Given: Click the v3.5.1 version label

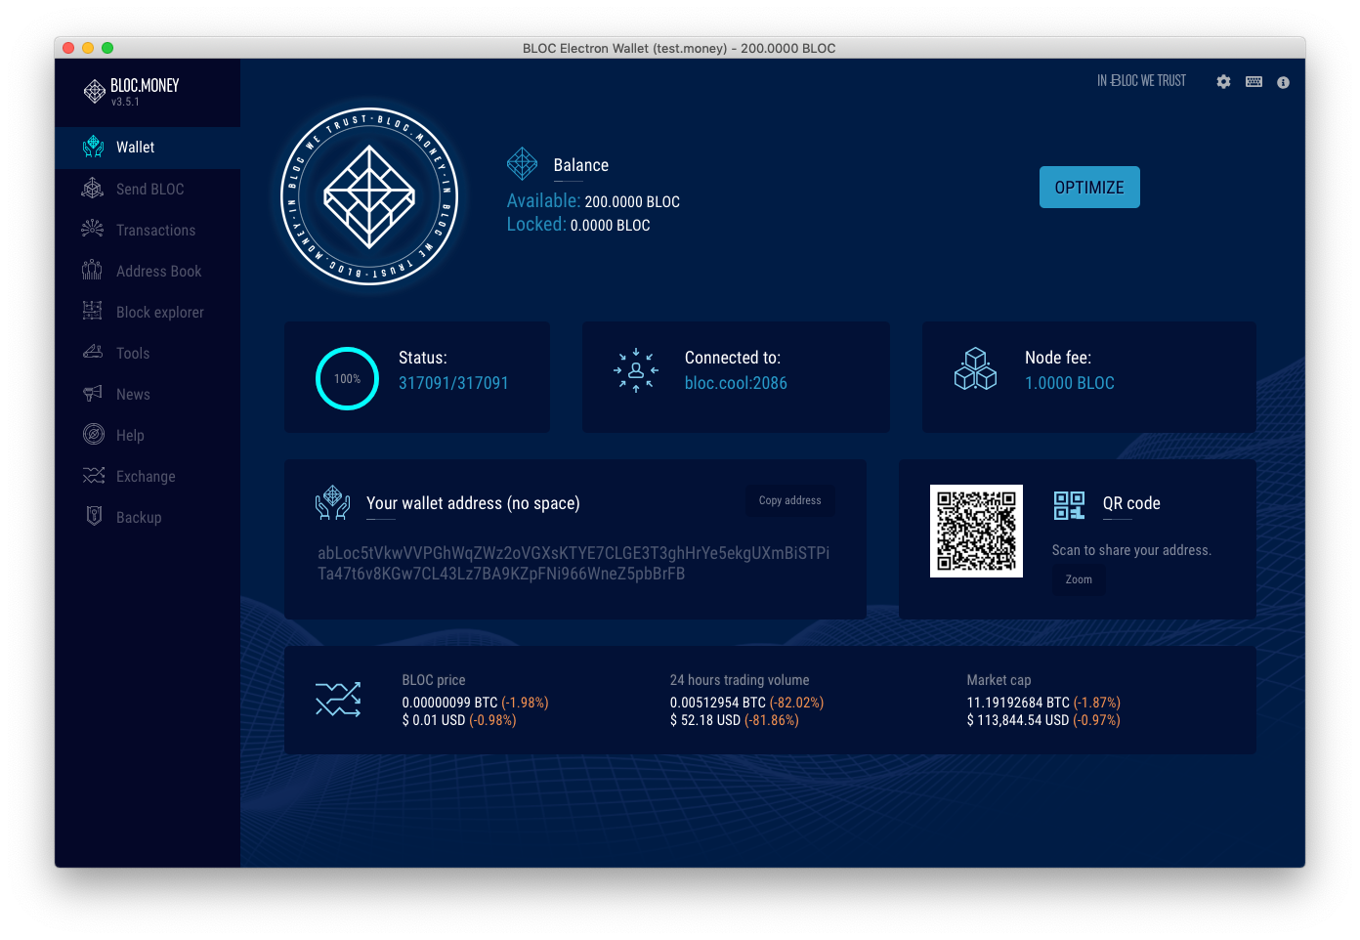Looking at the screenshot, I should click(125, 102).
